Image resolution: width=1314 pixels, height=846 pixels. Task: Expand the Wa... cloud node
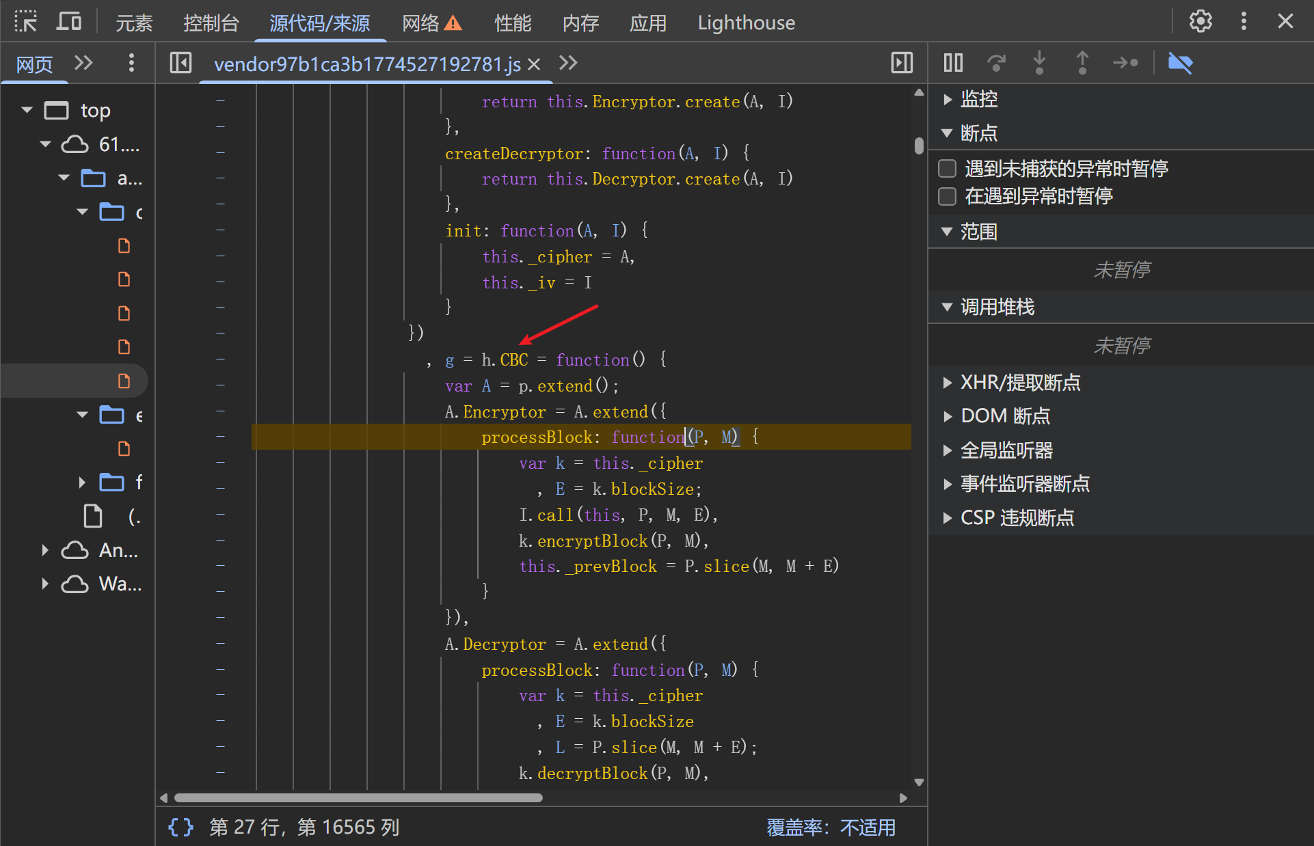point(45,584)
